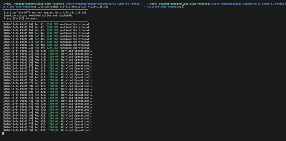286x141 pixels.
Task: Click the Req #24 log line
Action: coord(47,92)
